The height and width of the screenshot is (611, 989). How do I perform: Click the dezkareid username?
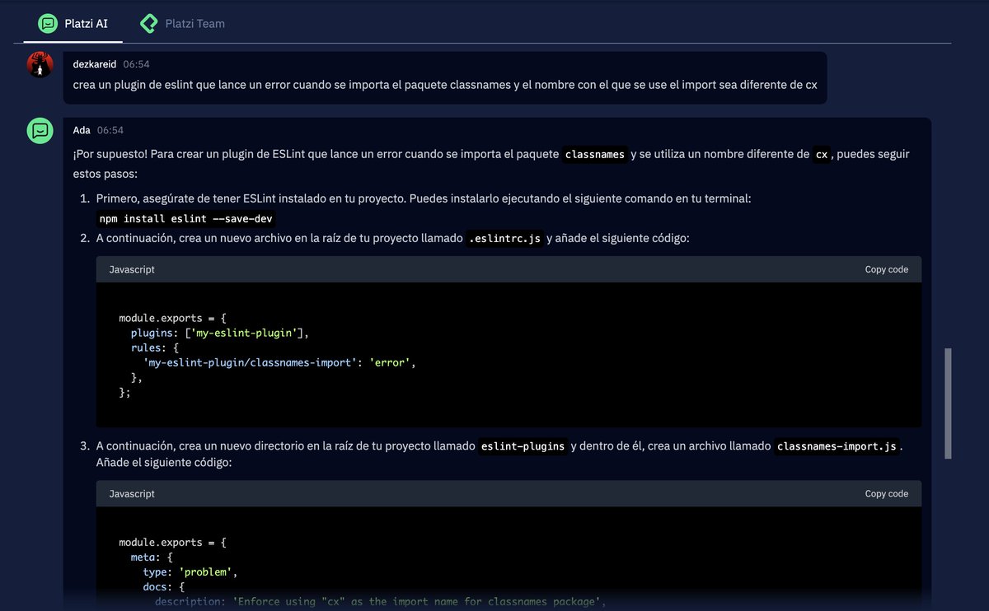(95, 63)
